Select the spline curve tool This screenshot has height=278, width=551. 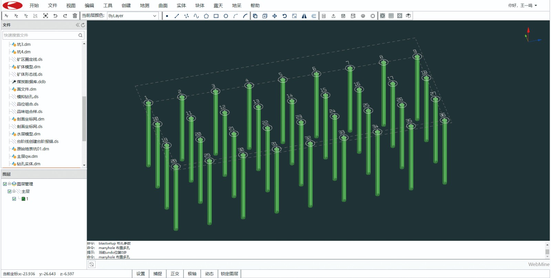pos(196,16)
